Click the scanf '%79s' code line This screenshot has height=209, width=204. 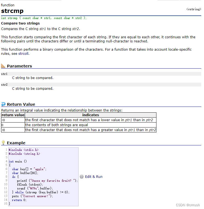point(35,188)
